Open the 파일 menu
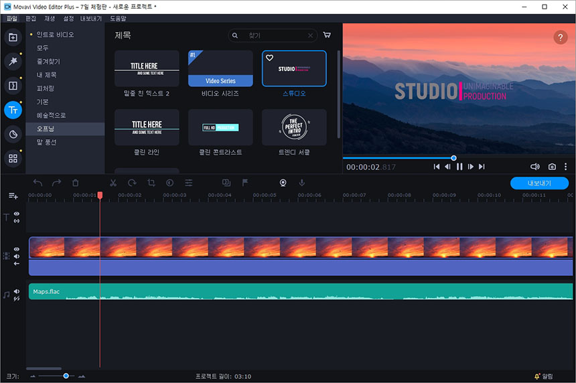Viewport: 576px width, 383px height. tap(12, 18)
